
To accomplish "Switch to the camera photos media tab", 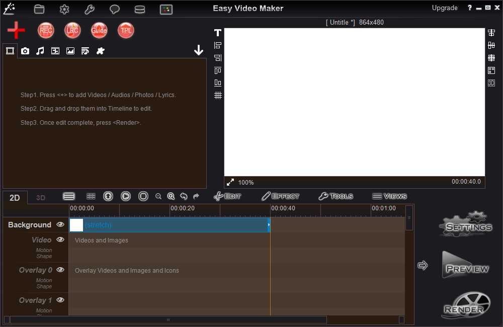I will (25, 51).
